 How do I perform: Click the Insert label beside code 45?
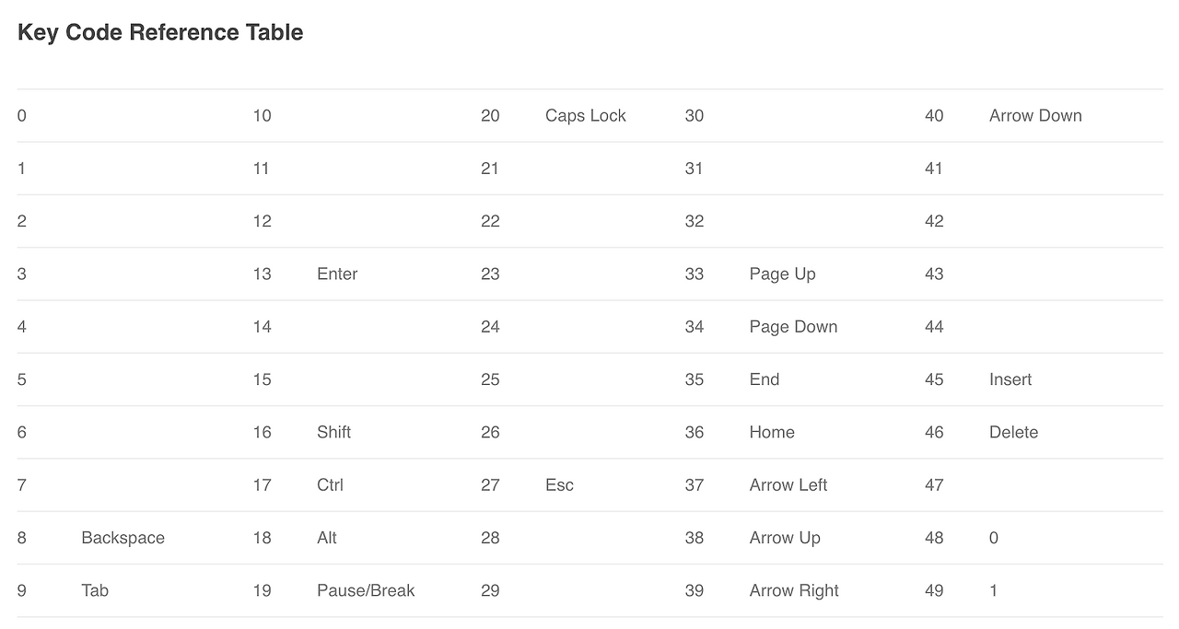coord(1010,379)
